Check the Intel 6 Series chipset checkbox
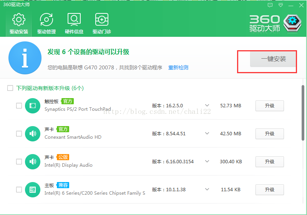 coord(19,190)
